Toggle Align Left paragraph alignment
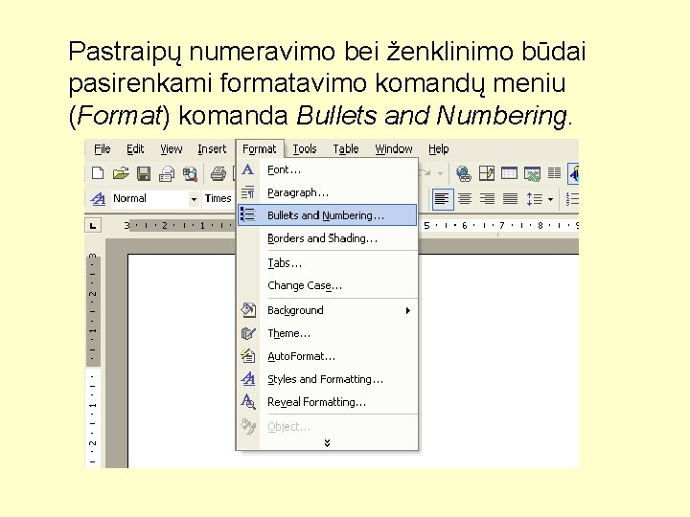The height and width of the screenshot is (517, 690). coord(442,199)
